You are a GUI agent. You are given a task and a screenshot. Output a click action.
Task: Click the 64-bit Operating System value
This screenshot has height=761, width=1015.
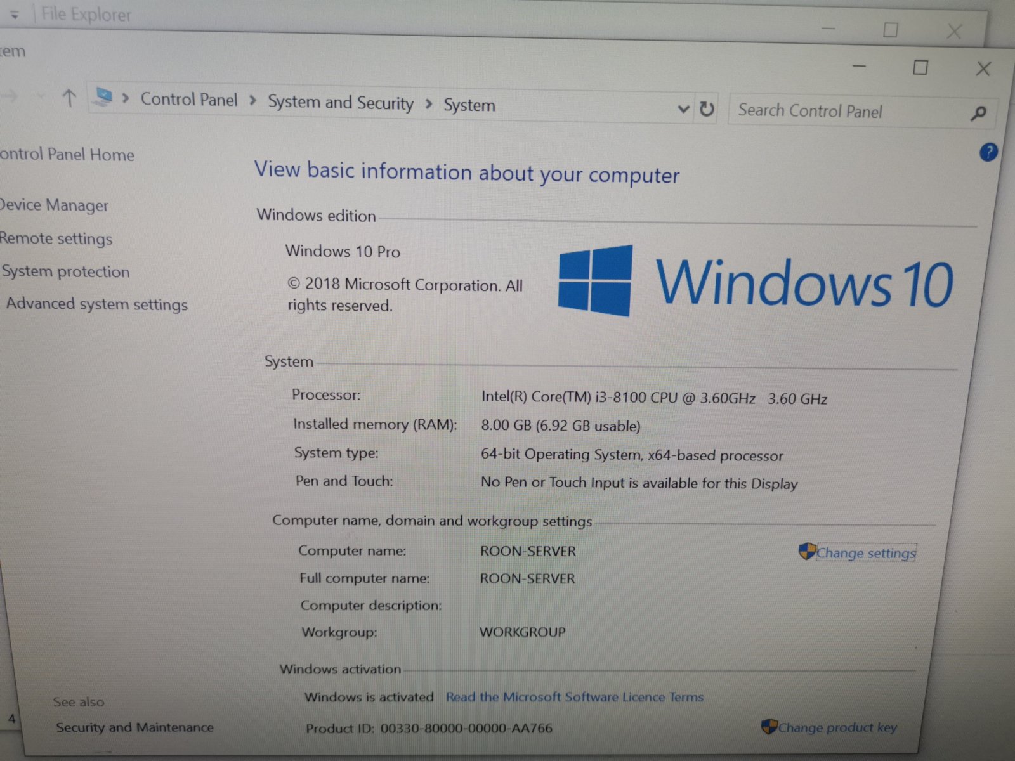point(632,454)
